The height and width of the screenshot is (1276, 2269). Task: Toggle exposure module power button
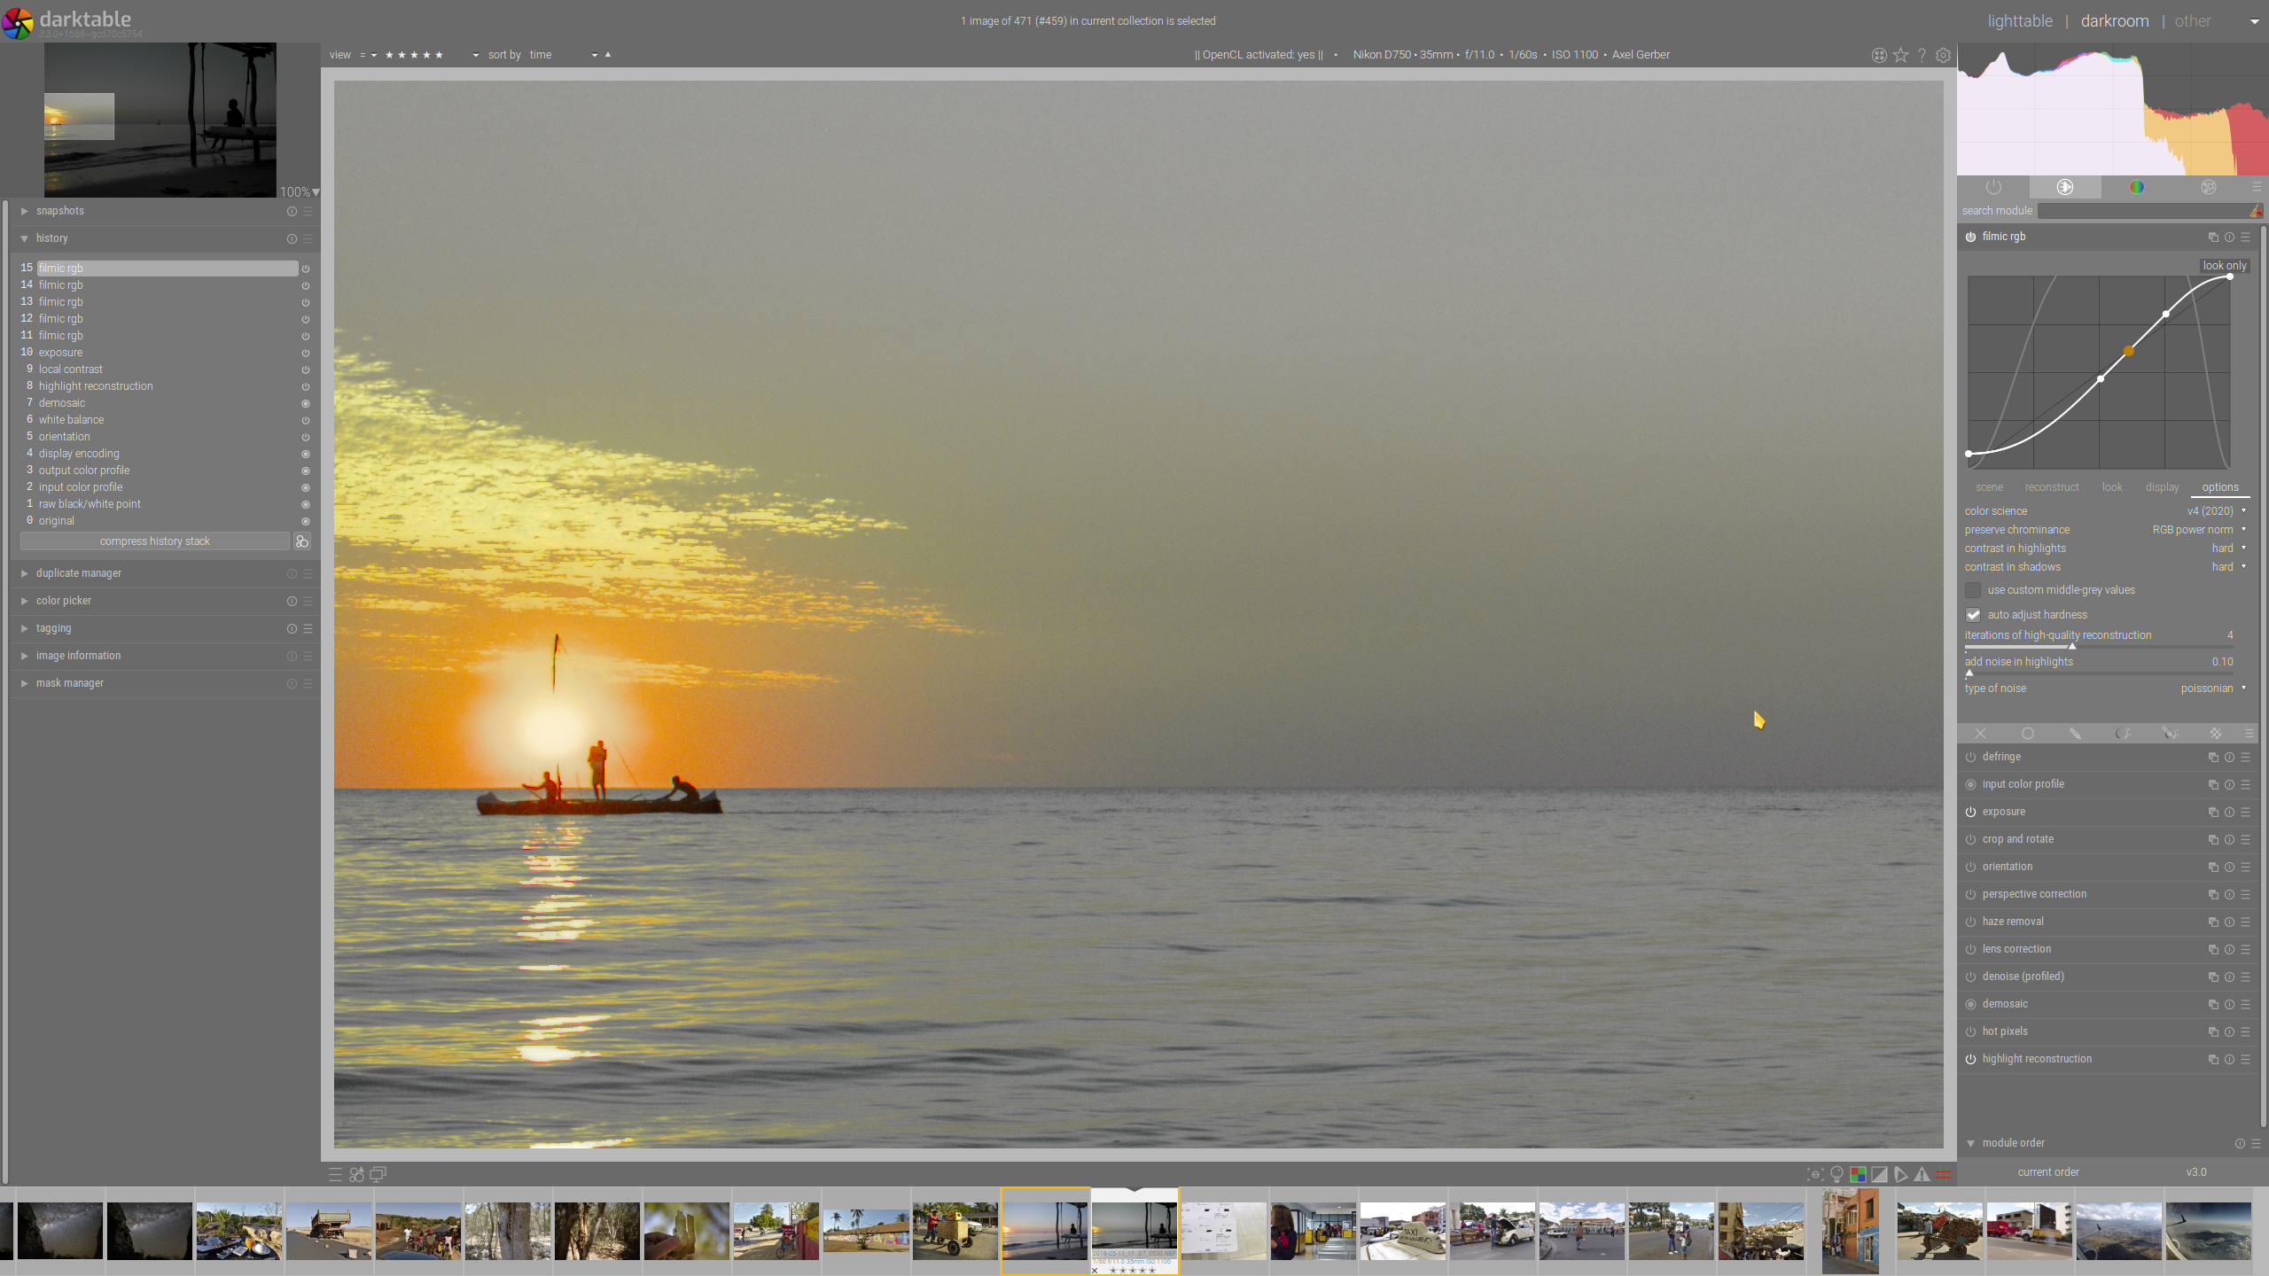point(1970,812)
